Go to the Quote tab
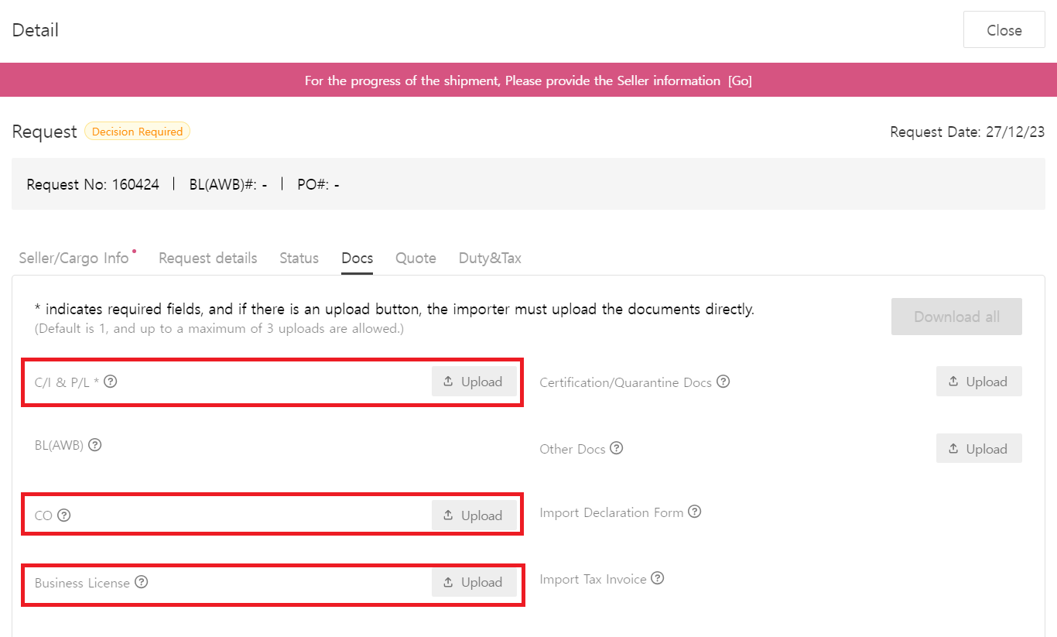 pos(416,259)
